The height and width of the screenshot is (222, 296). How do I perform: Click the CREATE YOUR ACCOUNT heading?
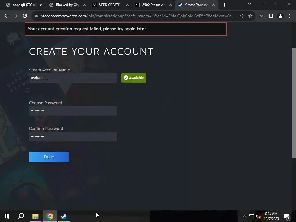(x=91, y=51)
